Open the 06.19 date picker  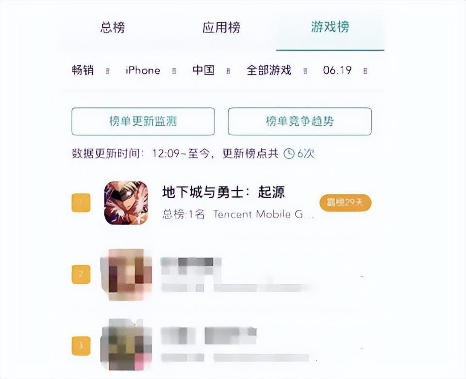click(x=345, y=70)
